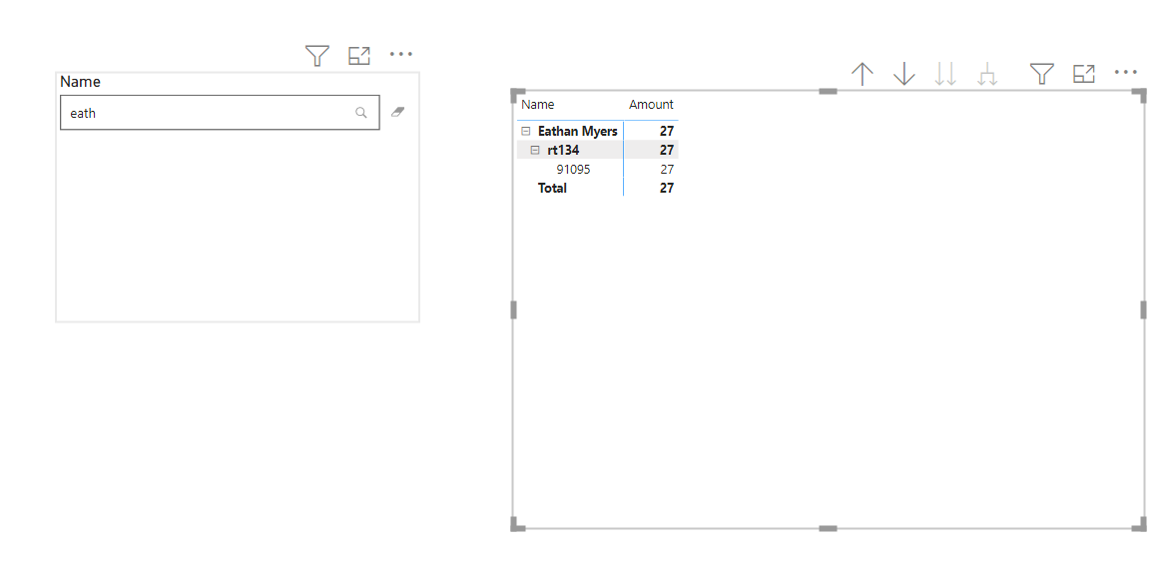Viewport: 1174px width, 561px height.
Task: Expand all down one hierarchy level
Action: coord(988,74)
